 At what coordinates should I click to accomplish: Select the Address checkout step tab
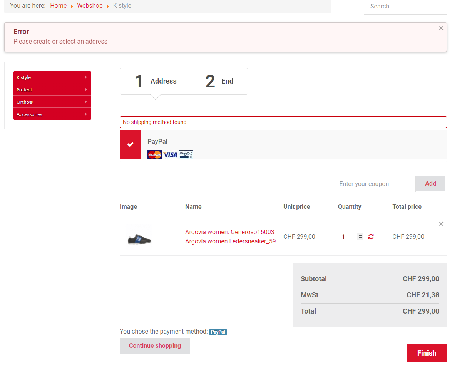pyautogui.click(x=155, y=81)
